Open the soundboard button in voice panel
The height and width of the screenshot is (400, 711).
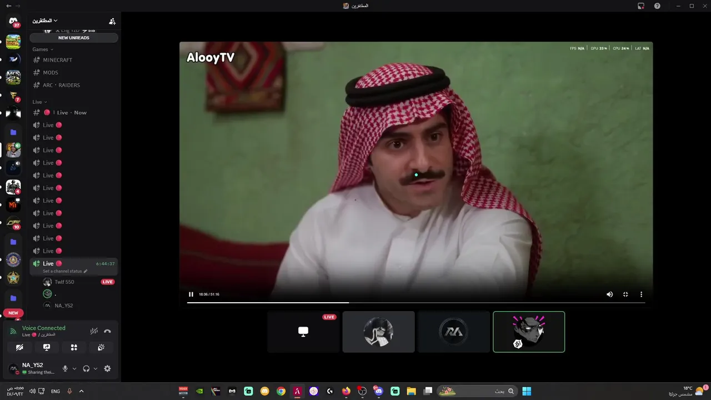click(x=101, y=347)
